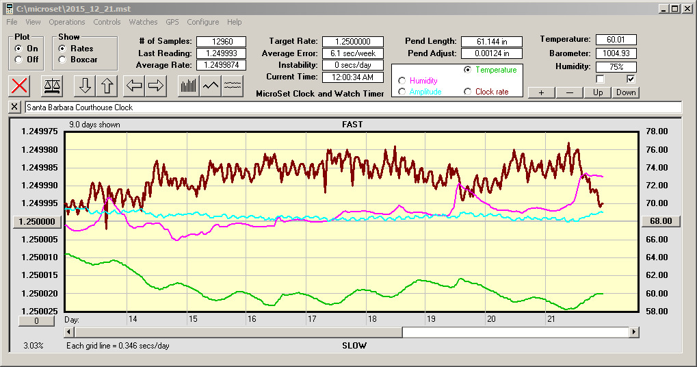Click the 1.250000 center rate button
The height and width of the screenshot is (367, 697).
[x=38, y=222]
